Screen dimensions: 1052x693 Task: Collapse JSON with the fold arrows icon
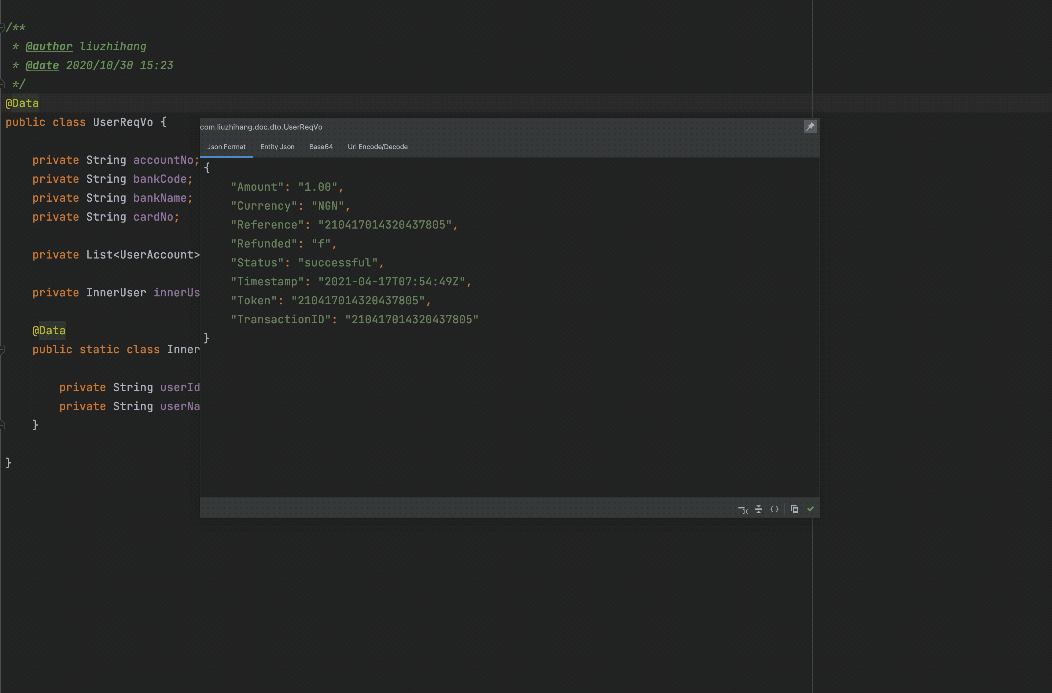[x=759, y=509]
